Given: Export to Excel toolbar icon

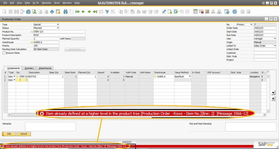Looking at the screenshot, I should (x=34, y=12).
